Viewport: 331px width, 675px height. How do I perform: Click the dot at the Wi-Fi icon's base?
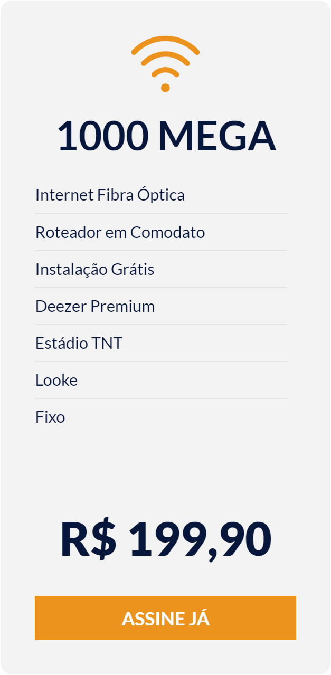[165, 88]
